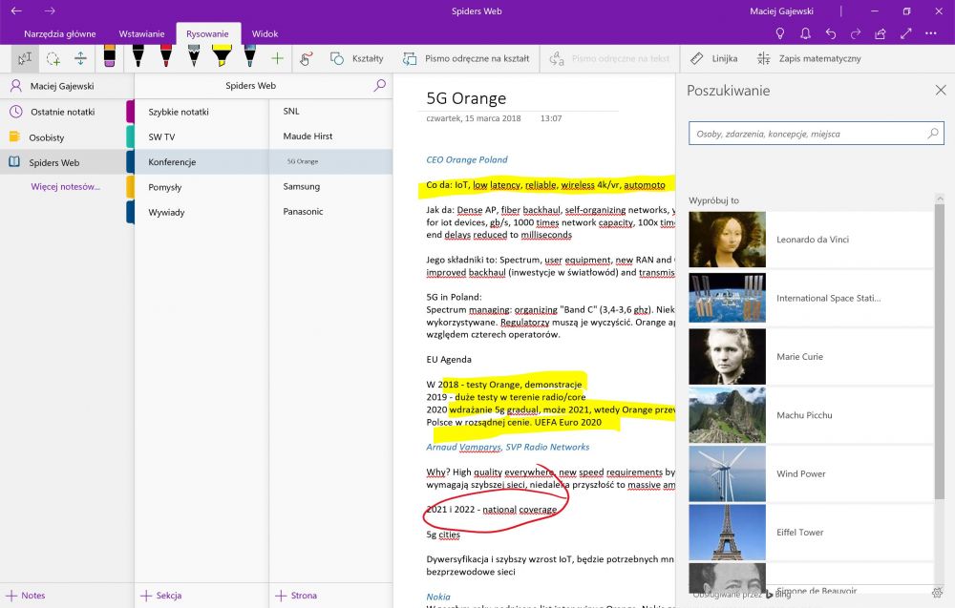The image size is (955, 608).
Task: Add a new Sekcja section
Action: [x=160, y=596]
